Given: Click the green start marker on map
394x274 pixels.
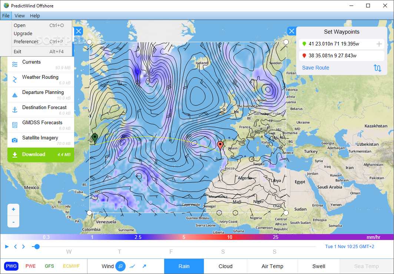Looking at the screenshot, I should 95,138.
